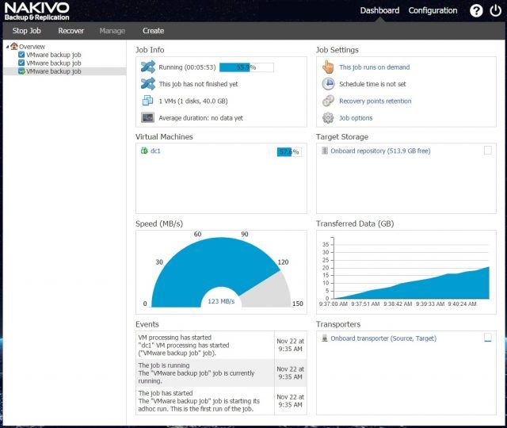
Task: Click the clock schedule icon
Action: [x=328, y=84]
